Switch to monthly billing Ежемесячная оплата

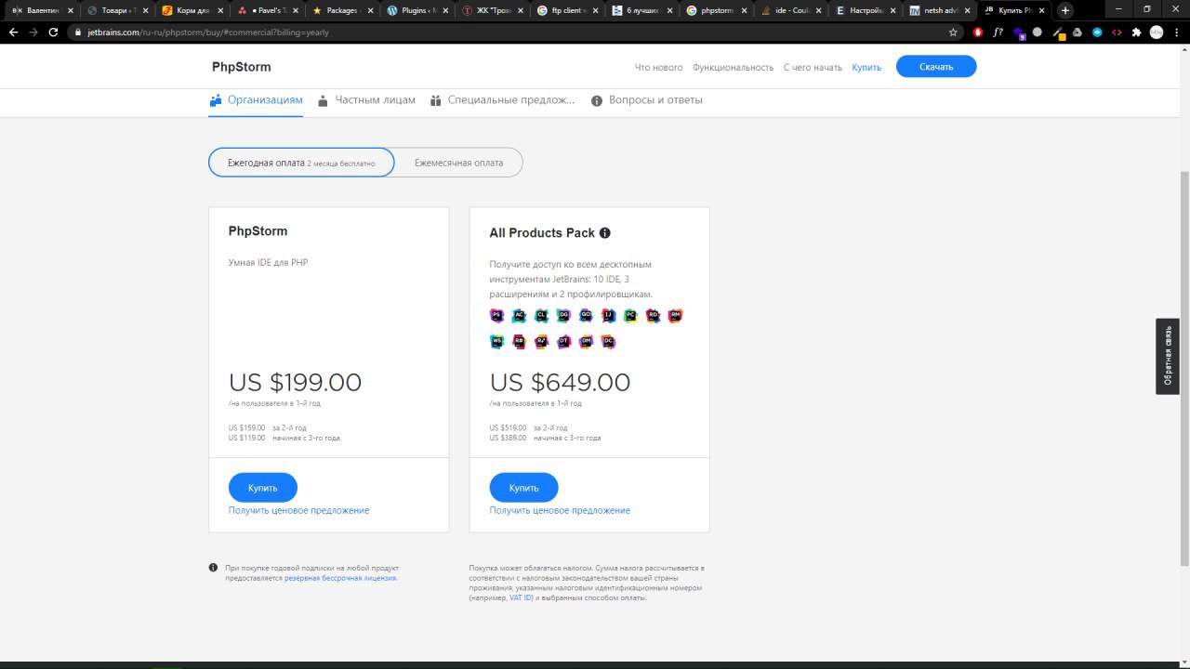(458, 163)
